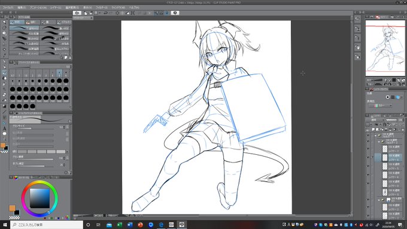Collapse the フォルダー 2 layer folder
This screenshot has width=407, height=229.
tap(379, 142)
